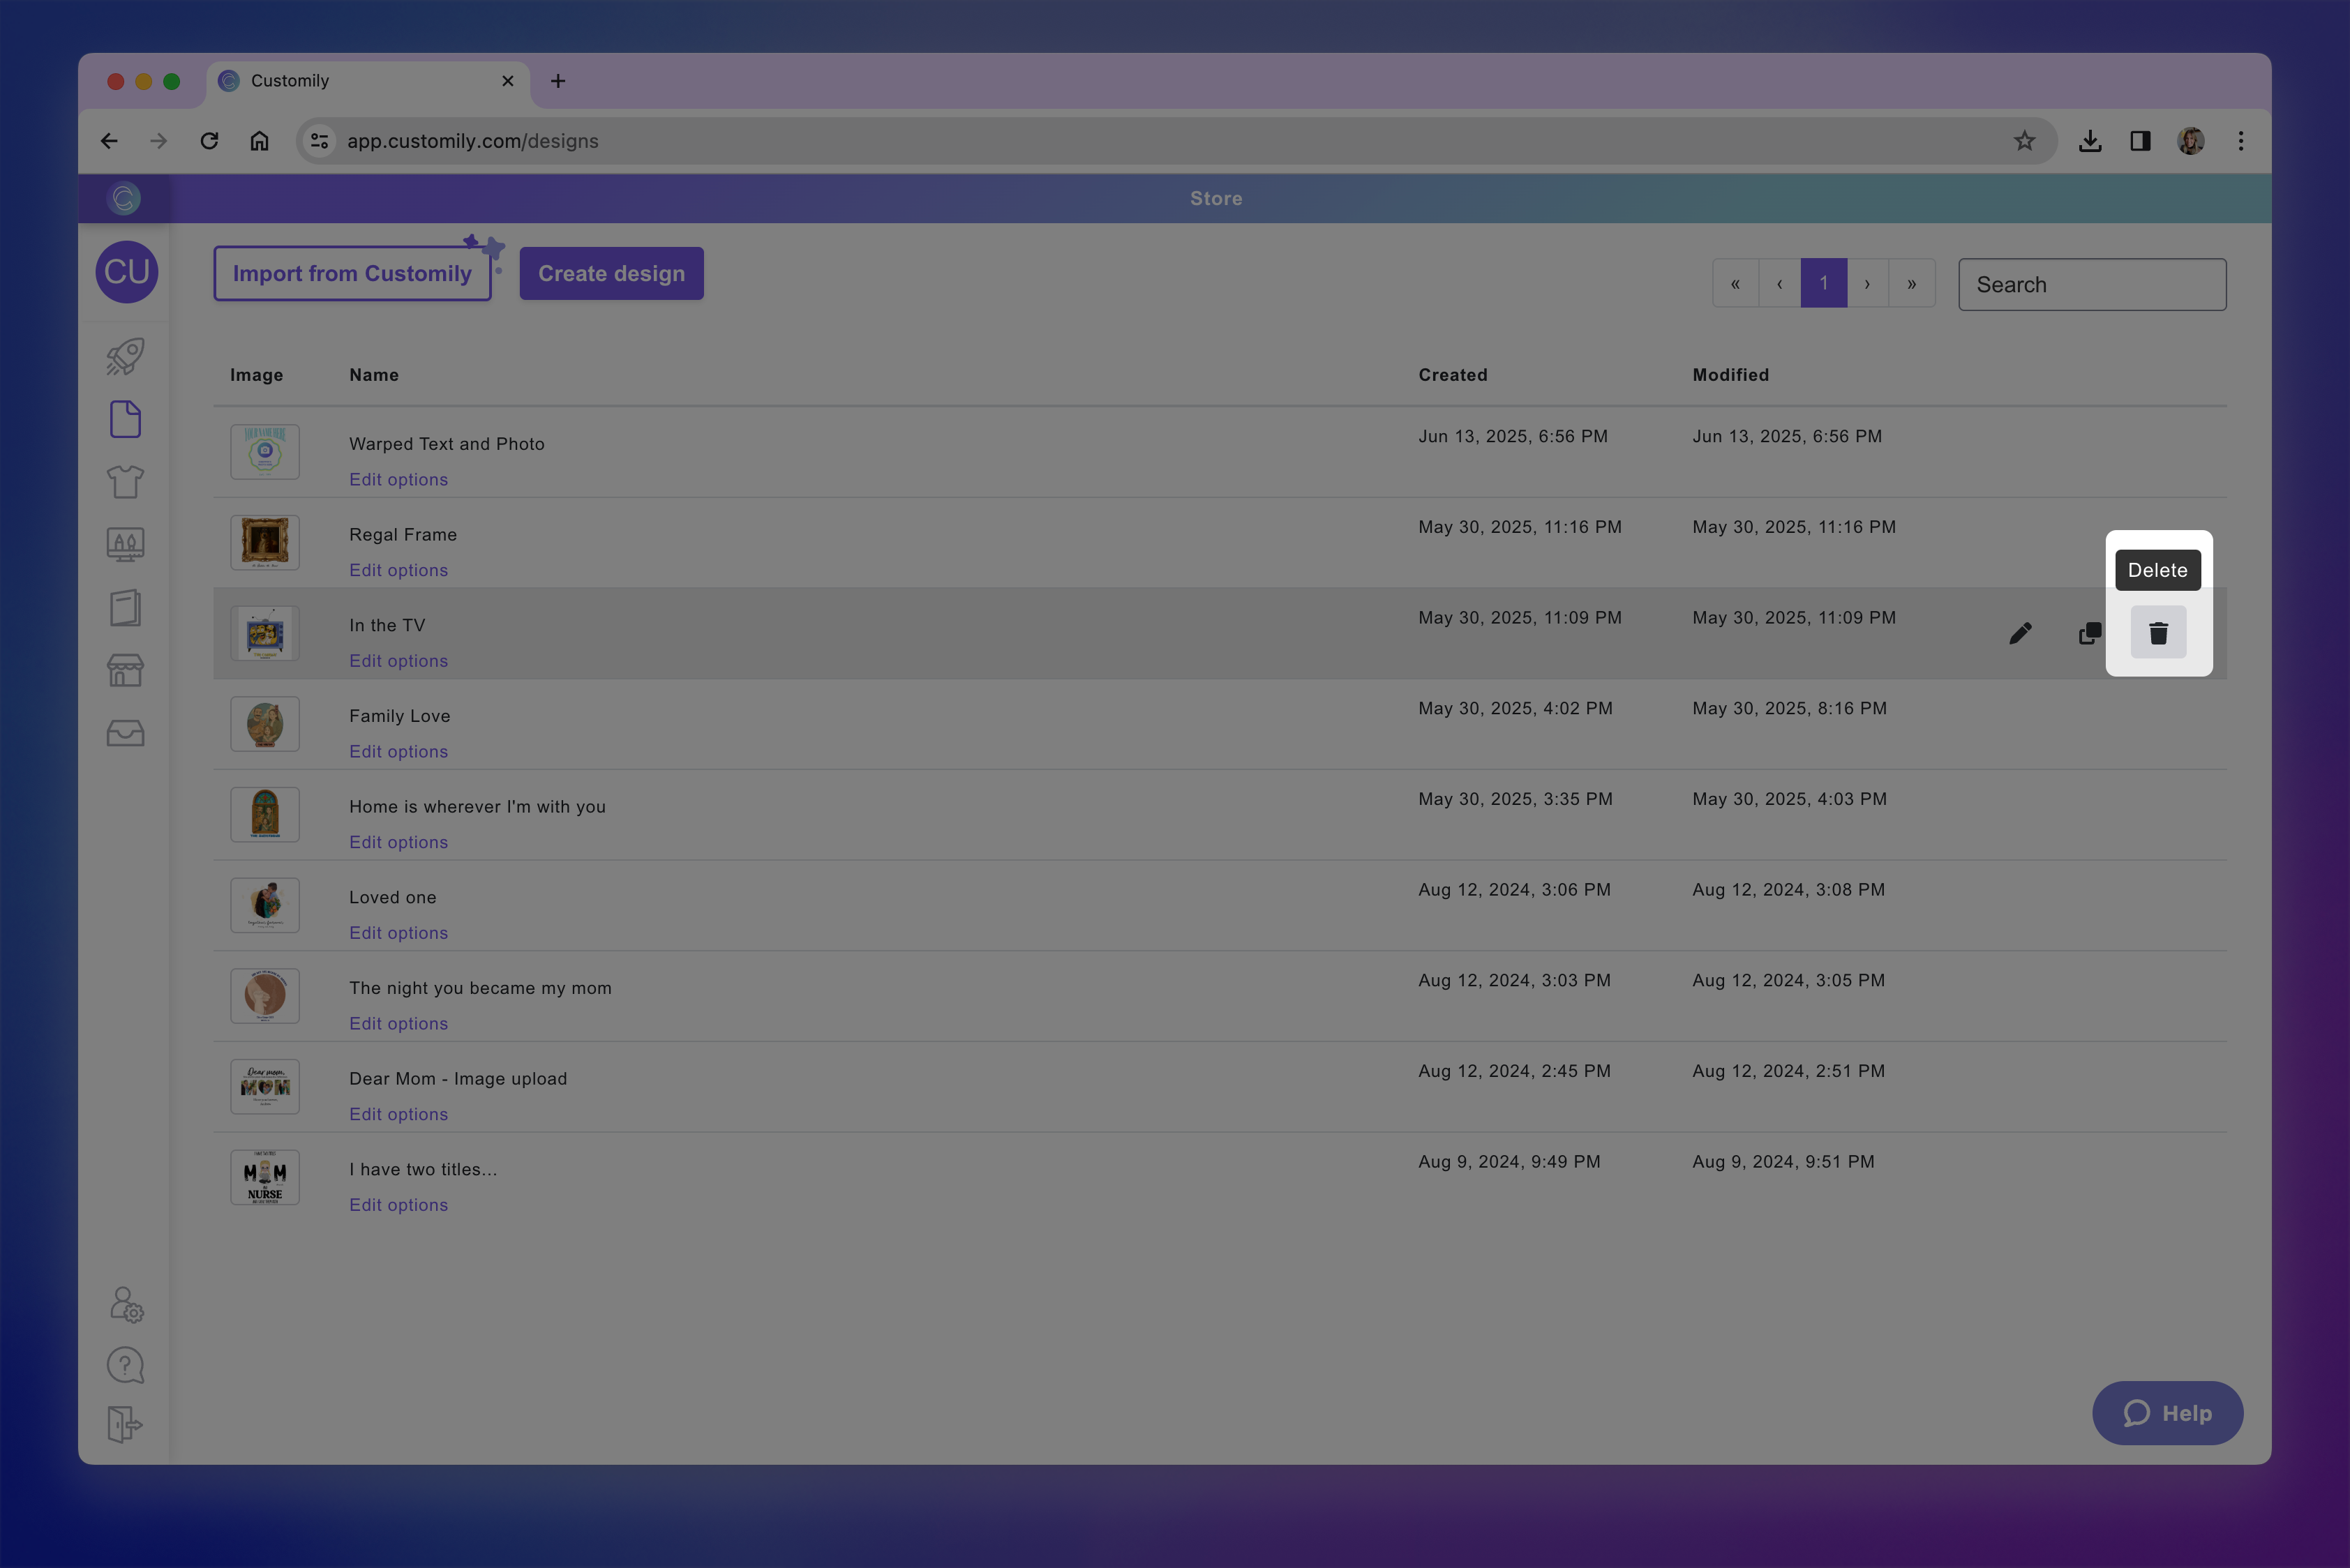Screen dimensions: 2350x1568
Task: Click the Create design button
Action: (x=611, y=273)
